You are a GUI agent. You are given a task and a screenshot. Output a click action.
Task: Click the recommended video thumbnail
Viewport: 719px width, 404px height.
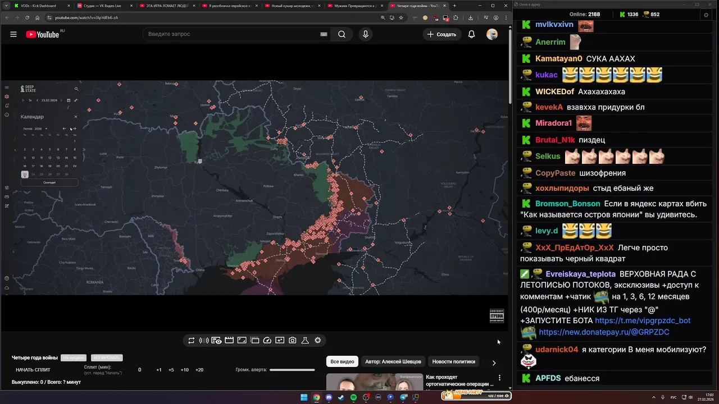(374, 382)
